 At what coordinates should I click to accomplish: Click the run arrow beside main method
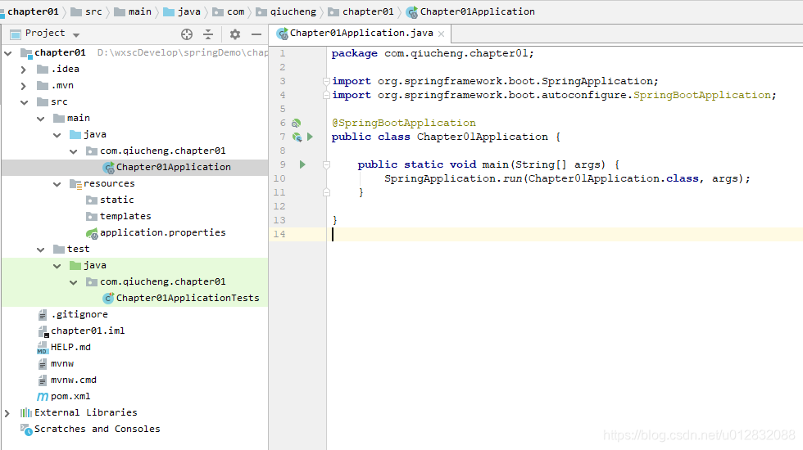point(302,164)
